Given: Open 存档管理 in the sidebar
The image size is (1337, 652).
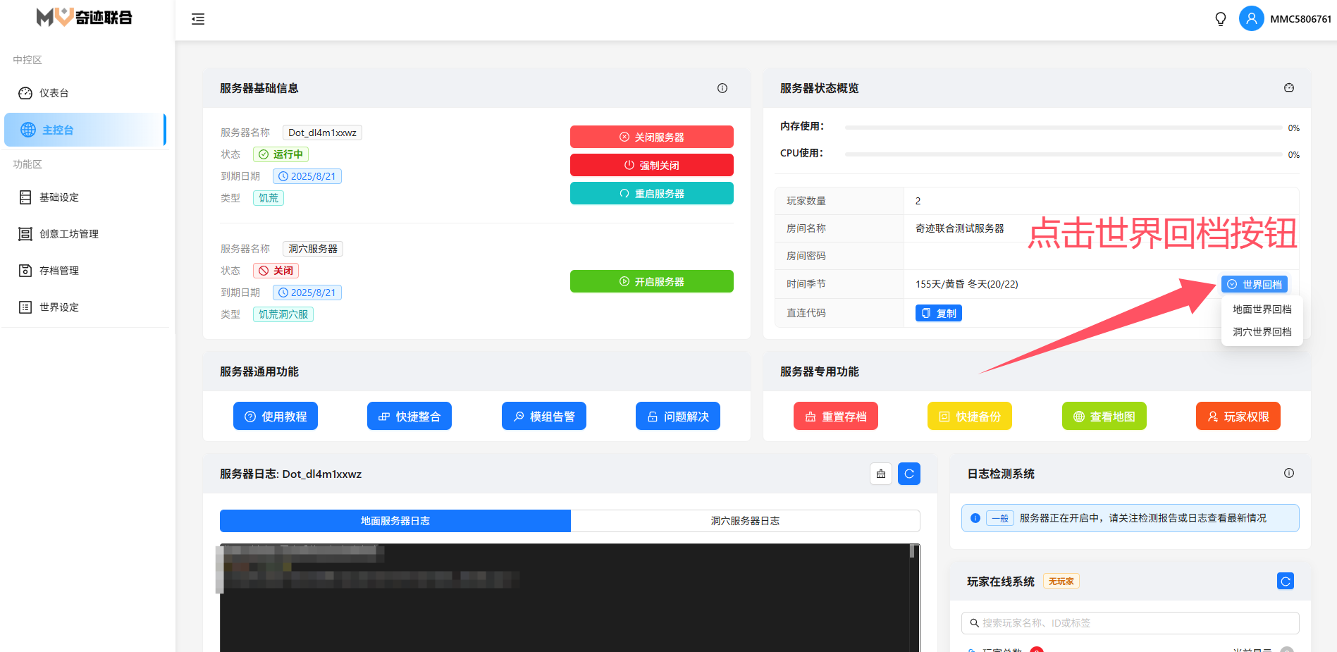Looking at the screenshot, I should 59,271.
